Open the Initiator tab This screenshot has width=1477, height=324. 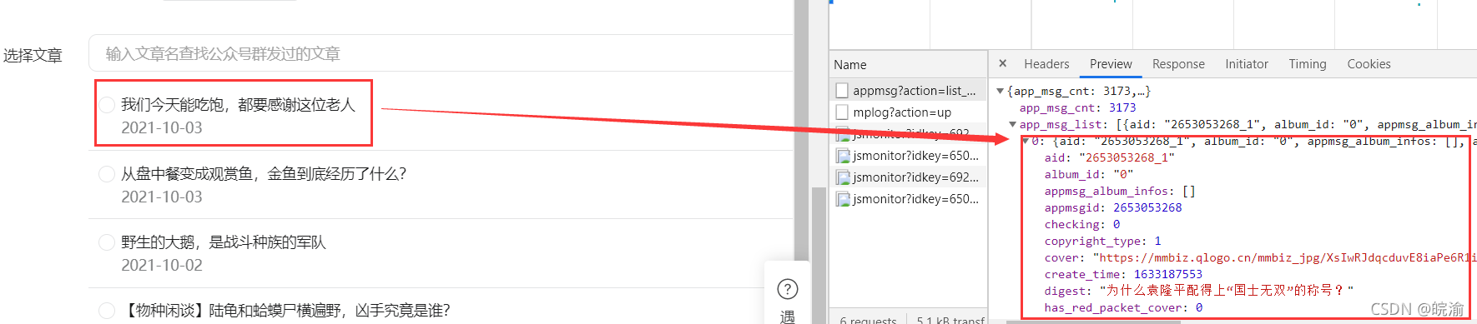(1247, 64)
